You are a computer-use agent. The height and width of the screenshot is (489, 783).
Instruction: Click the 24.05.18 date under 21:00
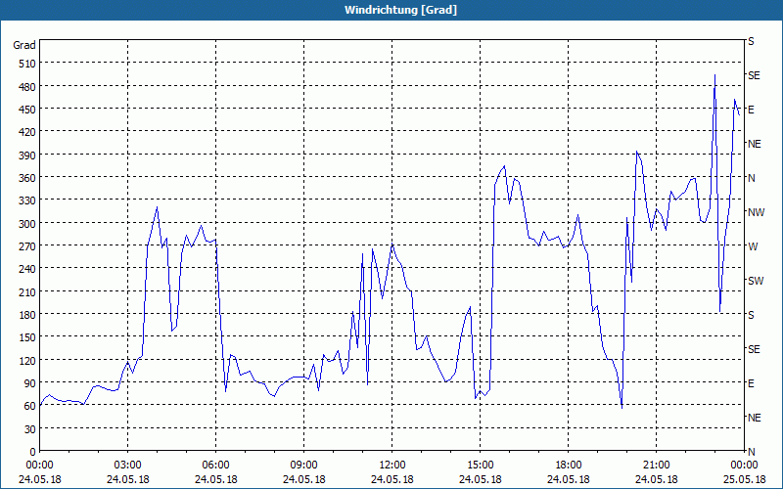click(656, 479)
